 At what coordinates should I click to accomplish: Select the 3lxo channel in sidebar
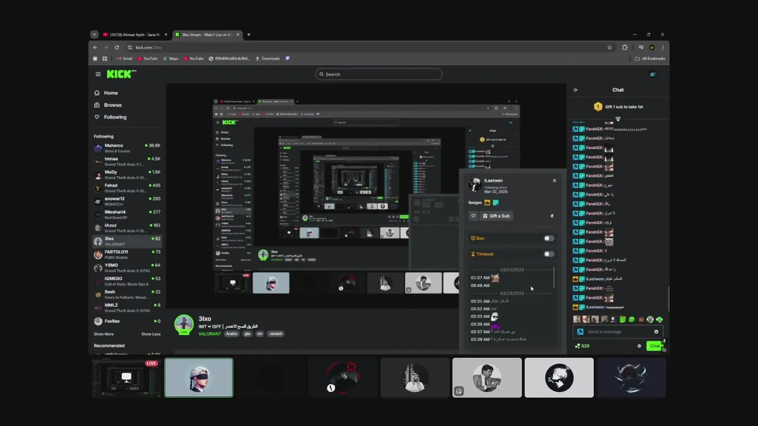[127, 241]
